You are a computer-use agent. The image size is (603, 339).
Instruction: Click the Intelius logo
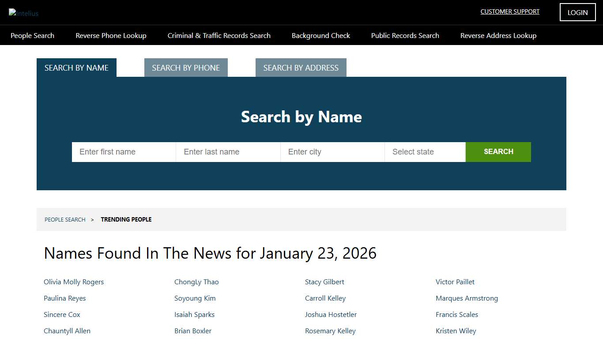click(23, 13)
